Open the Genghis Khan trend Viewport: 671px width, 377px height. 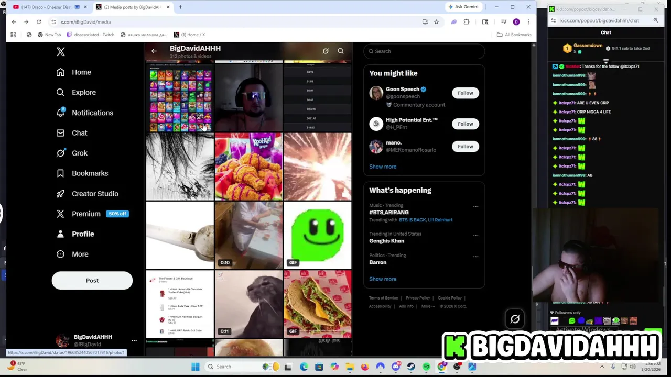pos(387,241)
